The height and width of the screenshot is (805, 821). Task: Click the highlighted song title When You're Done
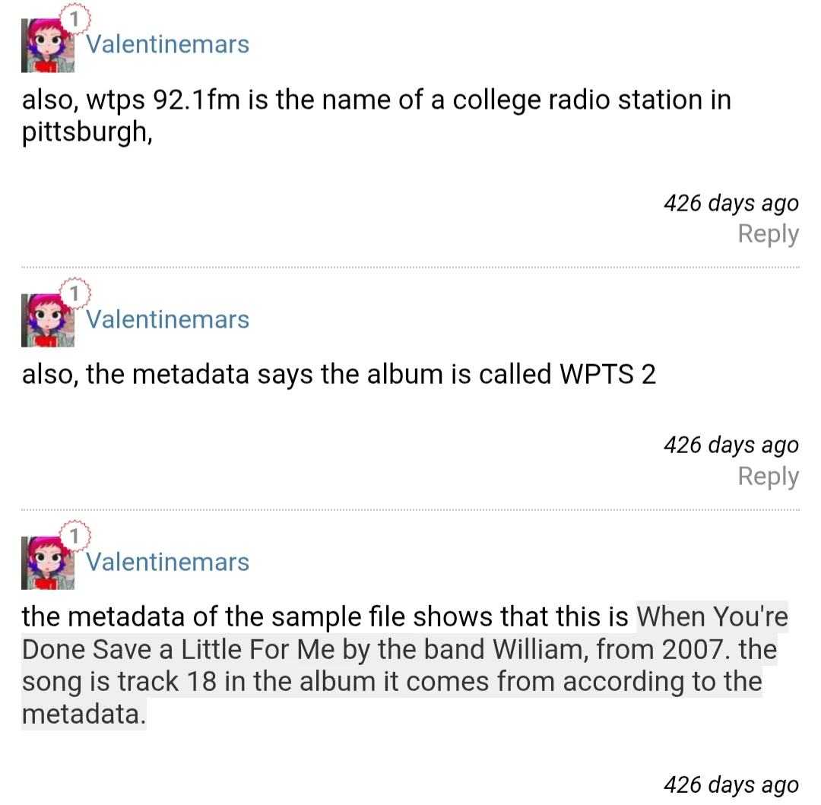712,616
